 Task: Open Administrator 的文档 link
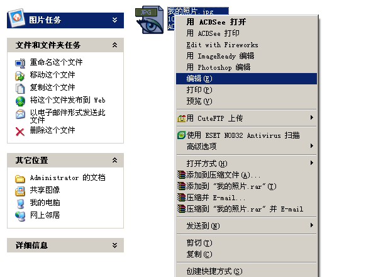click(x=68, y=178)
